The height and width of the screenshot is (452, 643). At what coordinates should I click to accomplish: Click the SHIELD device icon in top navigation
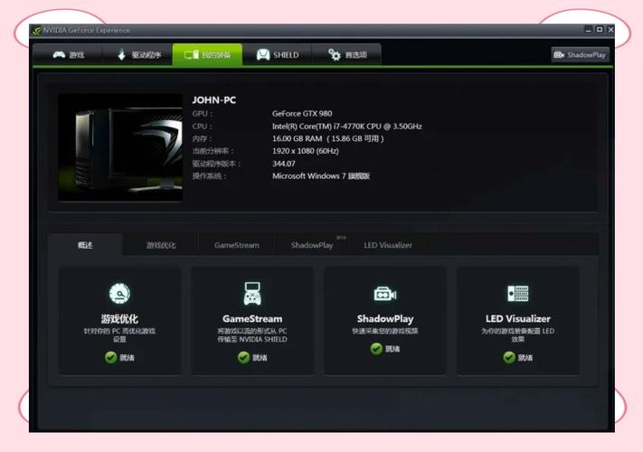[x=262, y=55]
